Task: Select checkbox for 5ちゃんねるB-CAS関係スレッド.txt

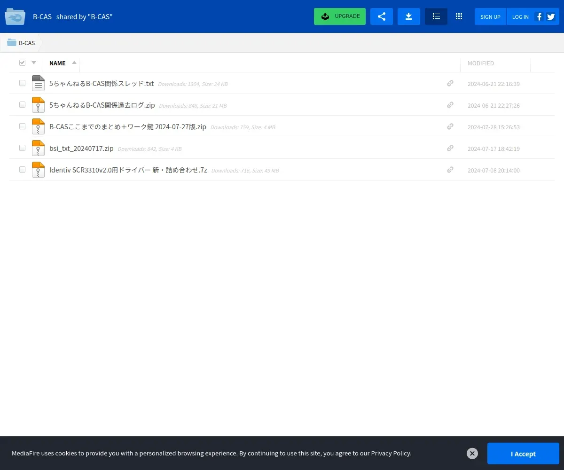Action: (x=22, y=83)
